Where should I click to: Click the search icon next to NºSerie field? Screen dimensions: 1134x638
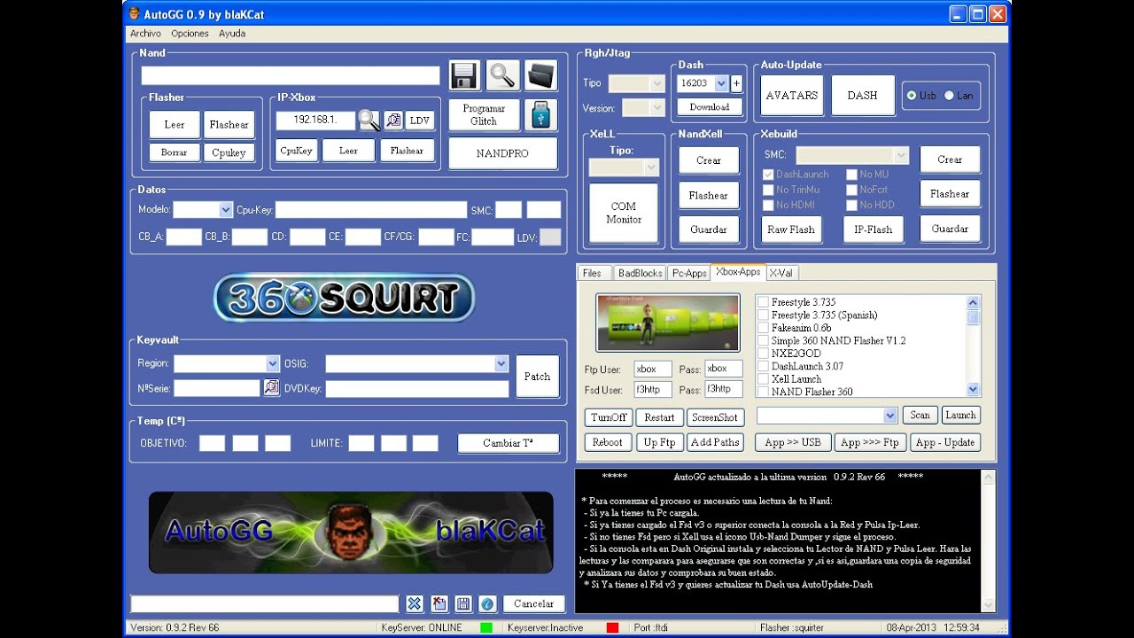pos(271,387)
